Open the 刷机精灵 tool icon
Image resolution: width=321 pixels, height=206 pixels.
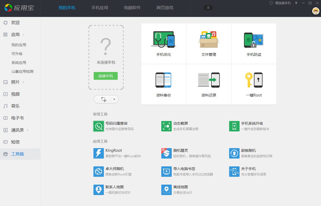(167, 153)
